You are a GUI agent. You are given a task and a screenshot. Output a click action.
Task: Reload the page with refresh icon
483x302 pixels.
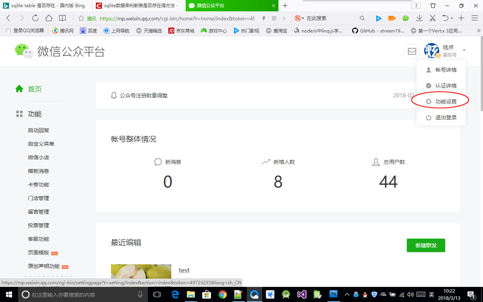tap(35, 18)
